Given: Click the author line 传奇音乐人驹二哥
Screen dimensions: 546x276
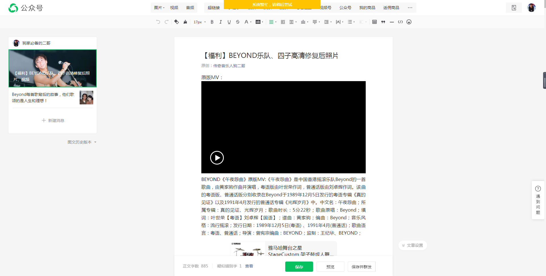Looking at the screenshot, I should (x=229, y=66).
